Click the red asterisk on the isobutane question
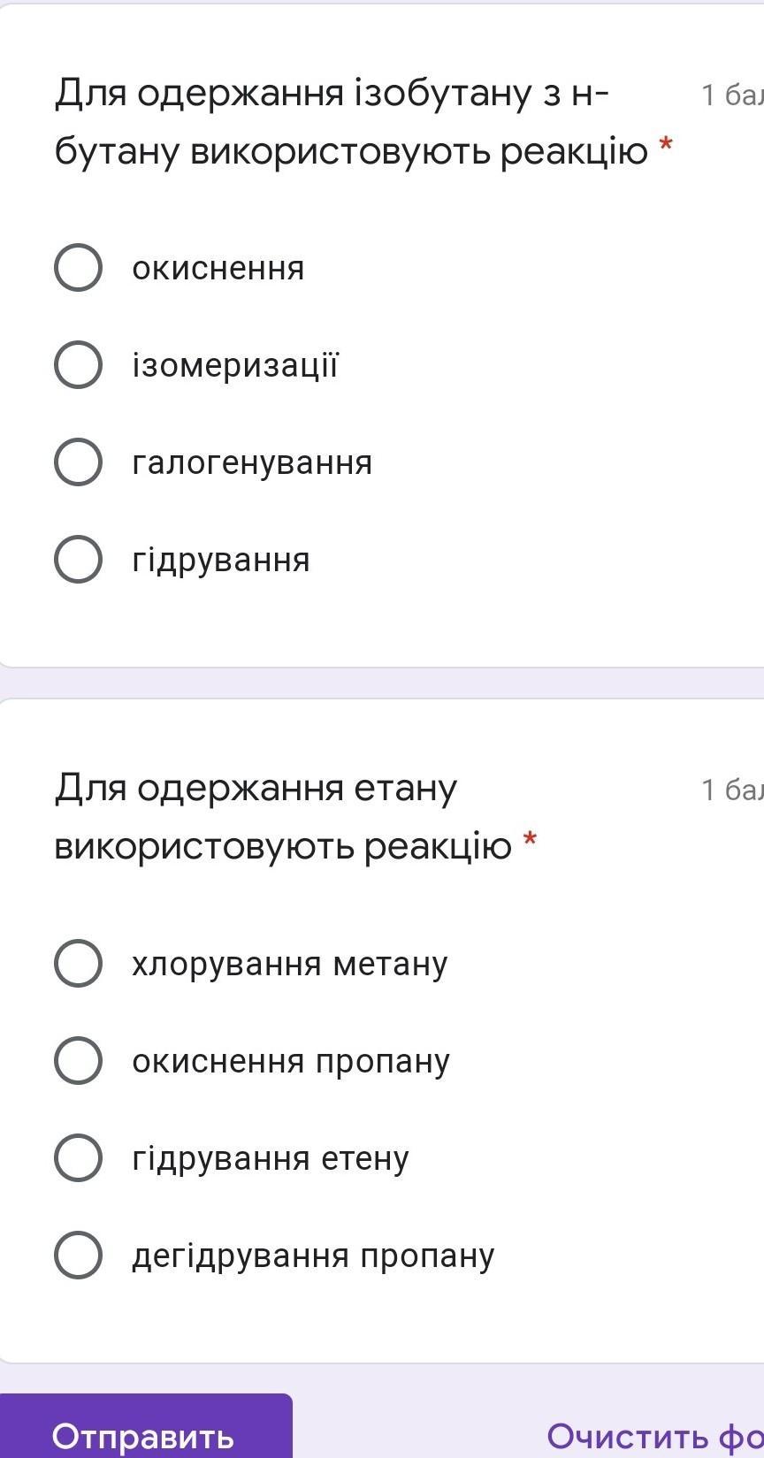Screen dimensions: 764x1458 [666, 147]
